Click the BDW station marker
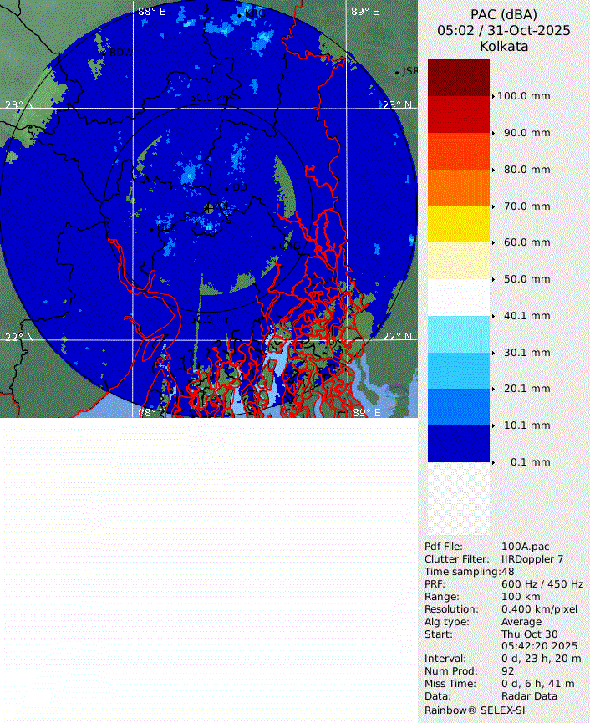The width and height of the screenshot is (590, 723). pos(105,52)
